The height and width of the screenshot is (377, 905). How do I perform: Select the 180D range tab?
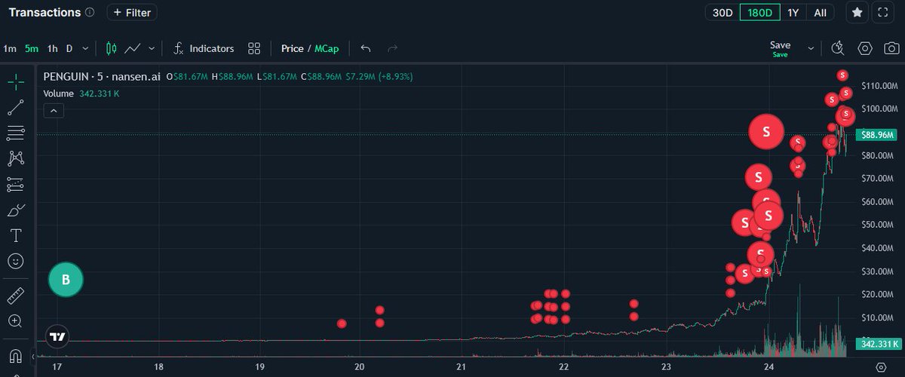tap(759, 13)
